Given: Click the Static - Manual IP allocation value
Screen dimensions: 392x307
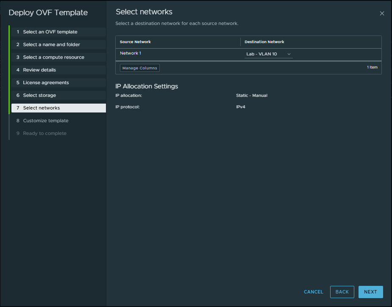Looking at the screenshot, I should (x=252, y=96).
